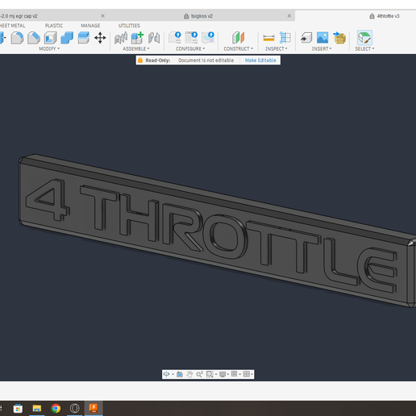Expand the Orbit type dropdown arrow
The image size is (416, 416).
click(173, 374)
